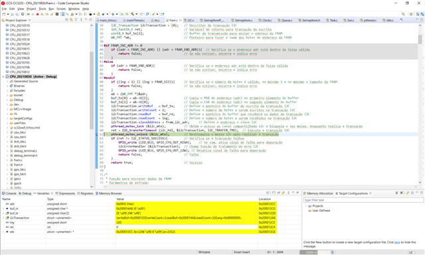Click the Resume green play icon in toolbar

pos(28,14)
